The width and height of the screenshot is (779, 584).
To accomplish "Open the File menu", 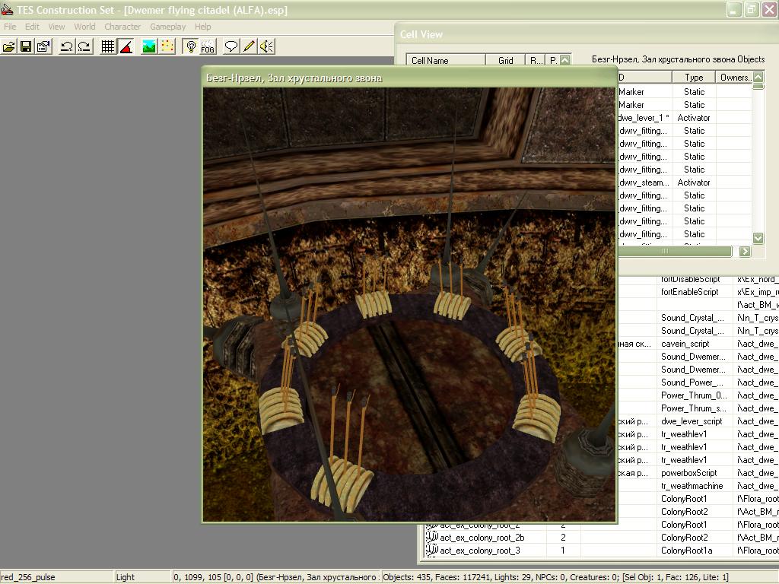I will (10, 27).
